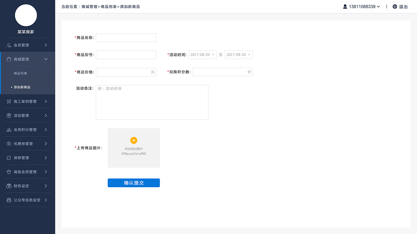Open the 2017-08-30 end date picker

point(238,54)
